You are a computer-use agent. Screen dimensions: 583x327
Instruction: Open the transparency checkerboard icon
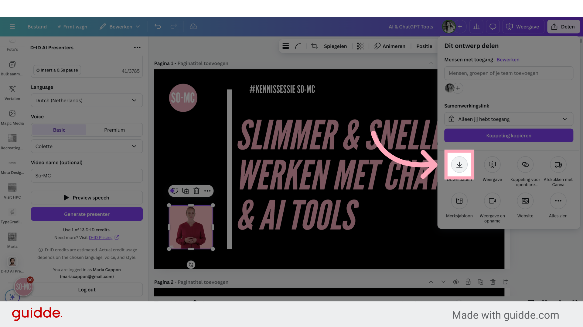[360, 46]
